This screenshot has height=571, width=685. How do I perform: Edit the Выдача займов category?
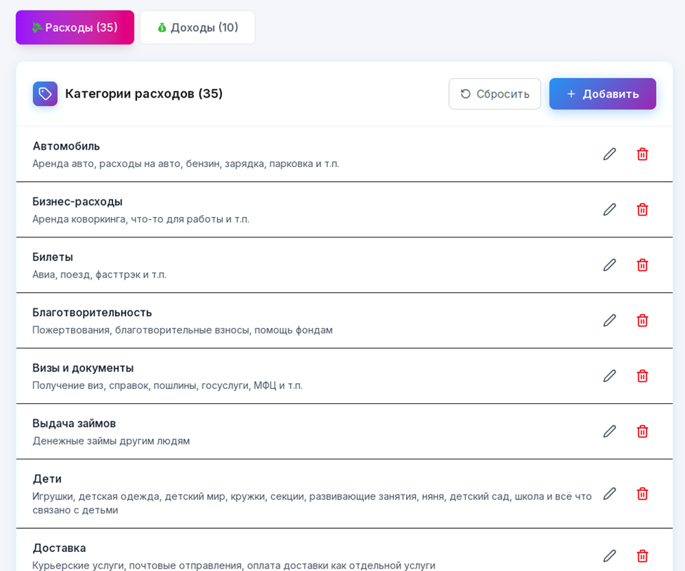tap(609, 431)
